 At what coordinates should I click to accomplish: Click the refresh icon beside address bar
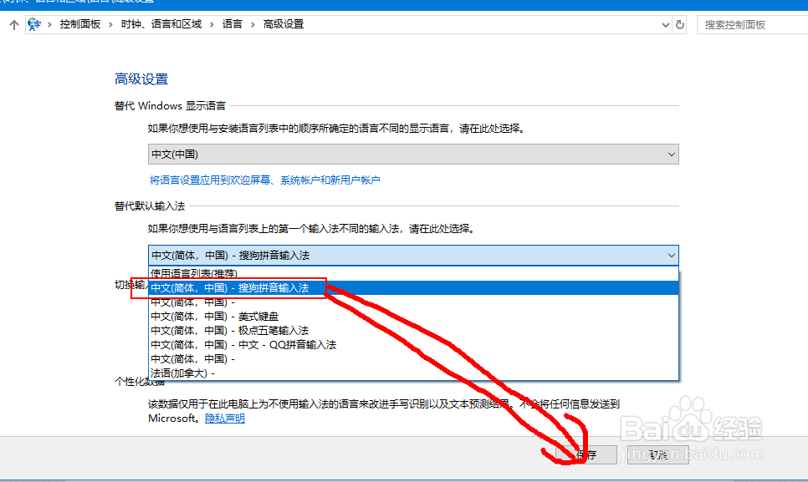[x=678, y=24]
